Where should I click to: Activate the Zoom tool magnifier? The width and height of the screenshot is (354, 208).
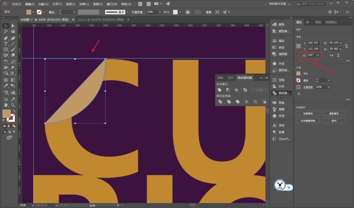13,105
